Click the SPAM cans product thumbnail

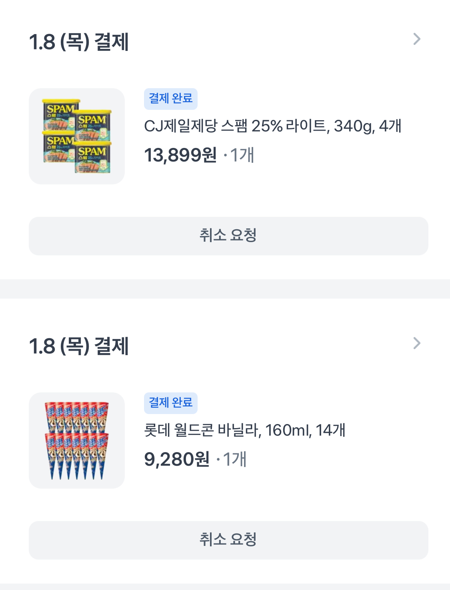(77, 136)
